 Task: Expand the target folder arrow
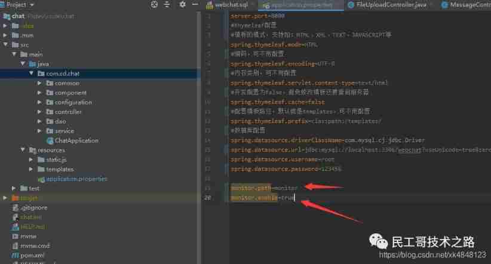[x=5, y=198]
